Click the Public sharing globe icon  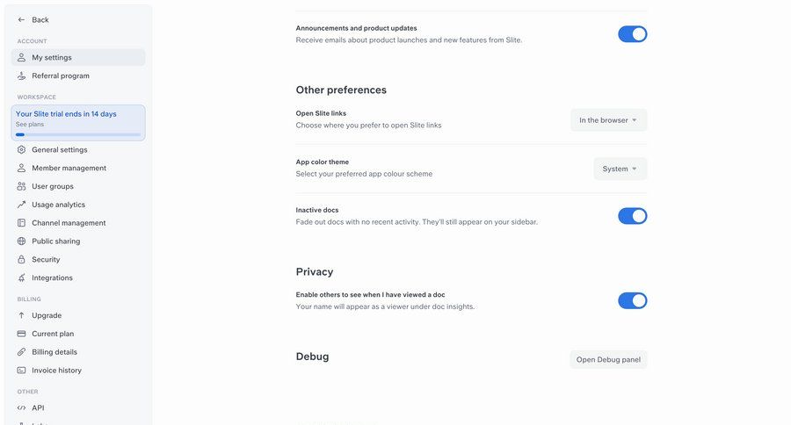(x=22, y=241)
